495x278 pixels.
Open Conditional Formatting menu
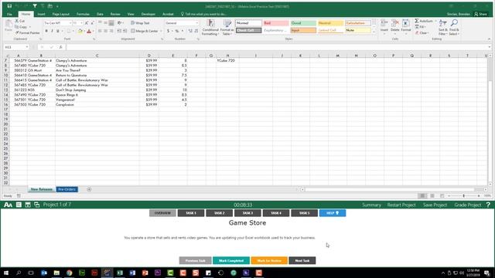[210, 28]
